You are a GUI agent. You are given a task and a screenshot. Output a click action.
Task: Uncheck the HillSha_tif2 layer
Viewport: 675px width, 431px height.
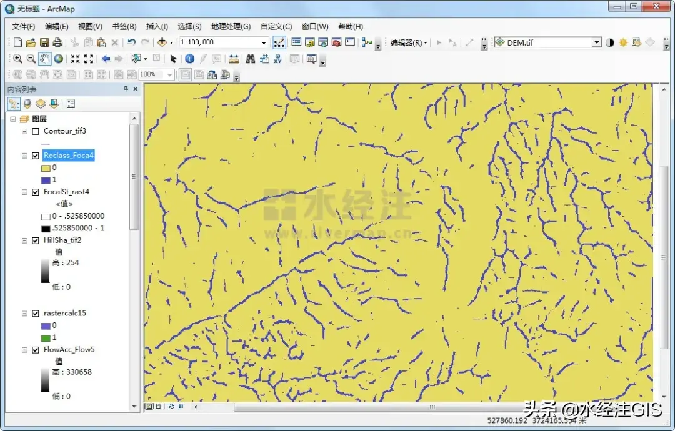(35, 240)
